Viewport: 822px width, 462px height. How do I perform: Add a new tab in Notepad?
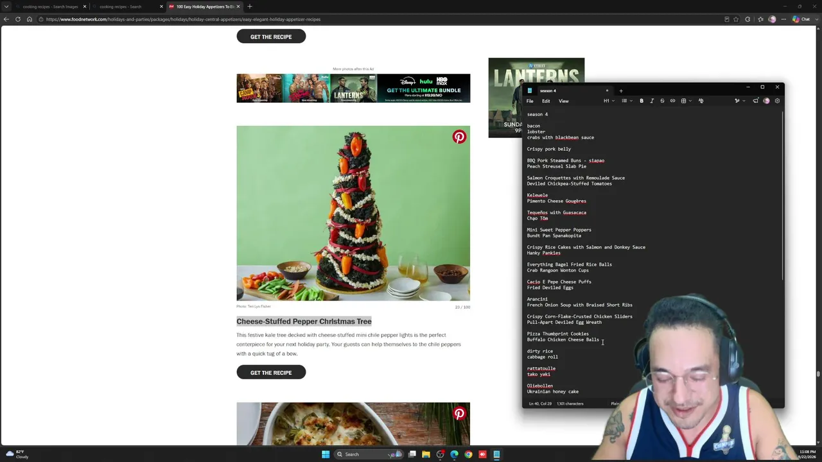621,90
